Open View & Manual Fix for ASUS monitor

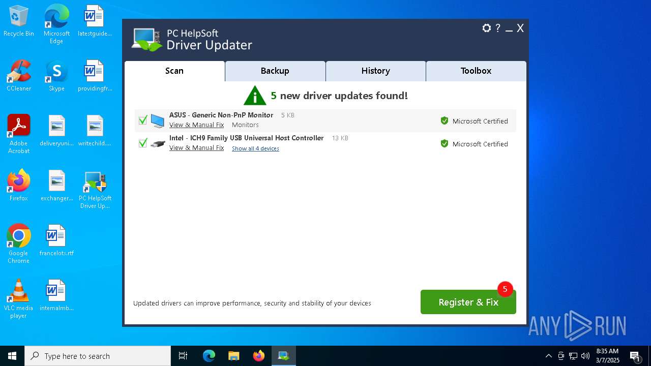[196, 125]
